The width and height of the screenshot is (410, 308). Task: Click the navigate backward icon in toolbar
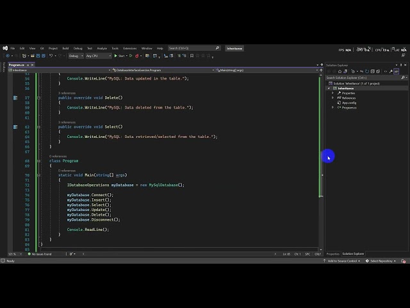pyautogui.click(x=8, y=56)
